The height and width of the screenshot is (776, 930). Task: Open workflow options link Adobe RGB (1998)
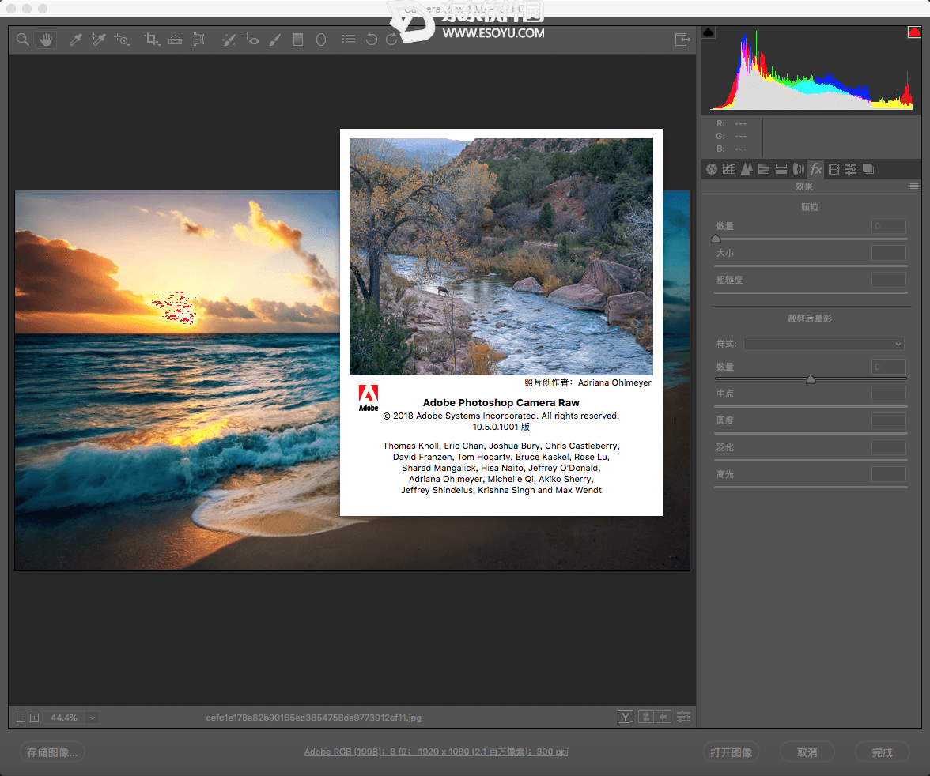436,752
